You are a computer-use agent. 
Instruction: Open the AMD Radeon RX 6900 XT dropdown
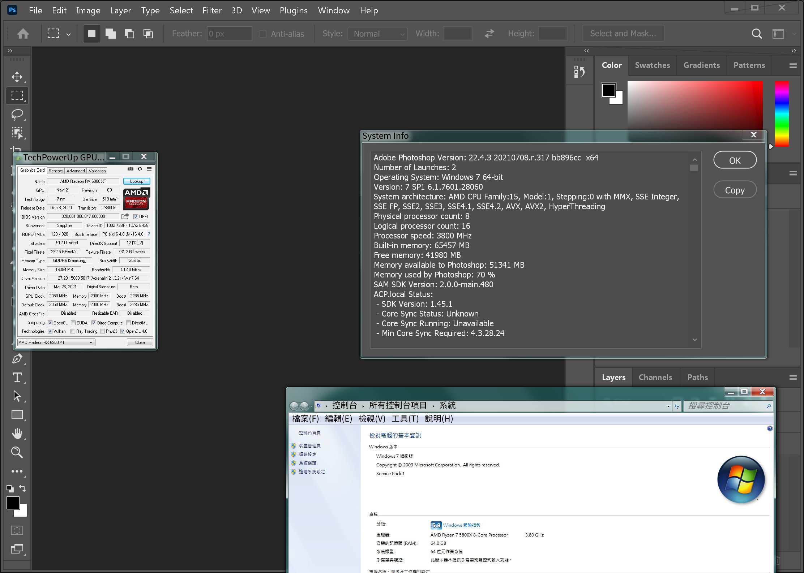tap(56, 342)
